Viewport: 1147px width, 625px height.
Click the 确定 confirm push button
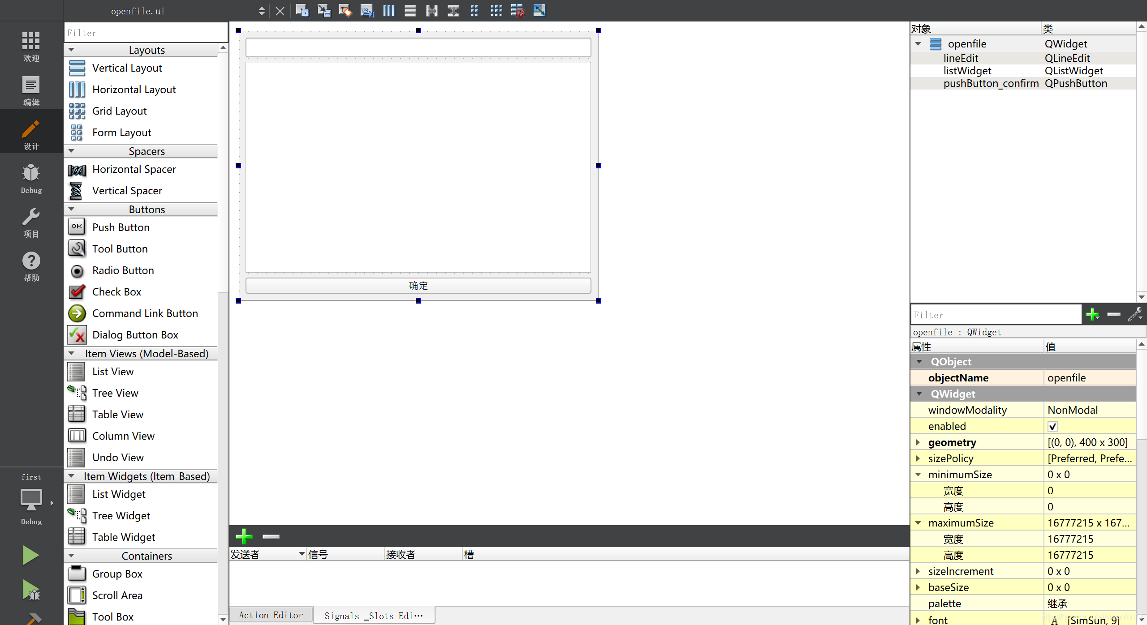click(x=418, y=286)
